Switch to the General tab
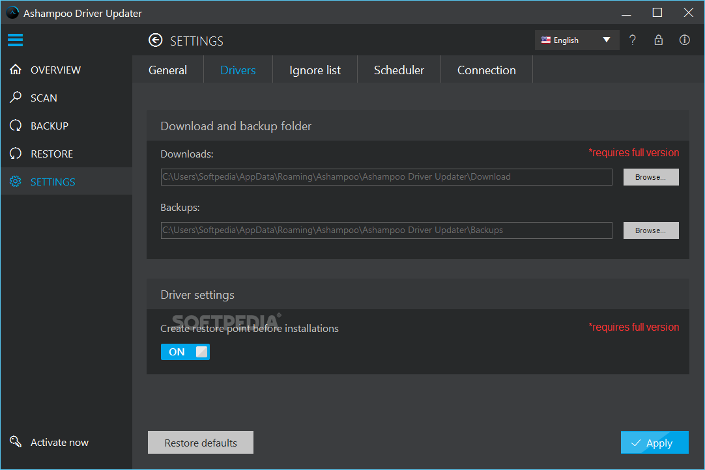This screenshot has width=705, height=470. pyautogui.click(x=167, y=70)
